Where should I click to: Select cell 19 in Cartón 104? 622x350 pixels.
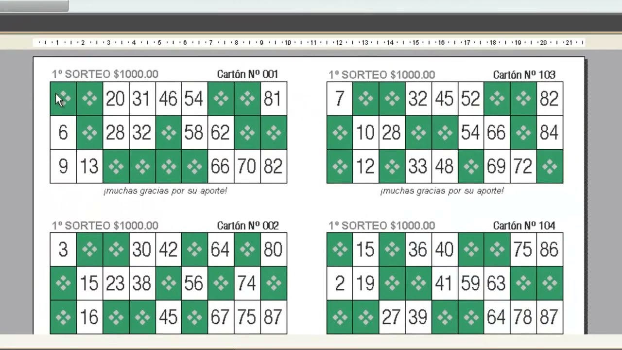366,283
